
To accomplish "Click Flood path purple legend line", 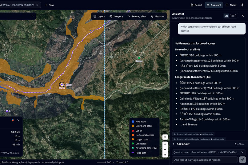I will click(133, 153).
